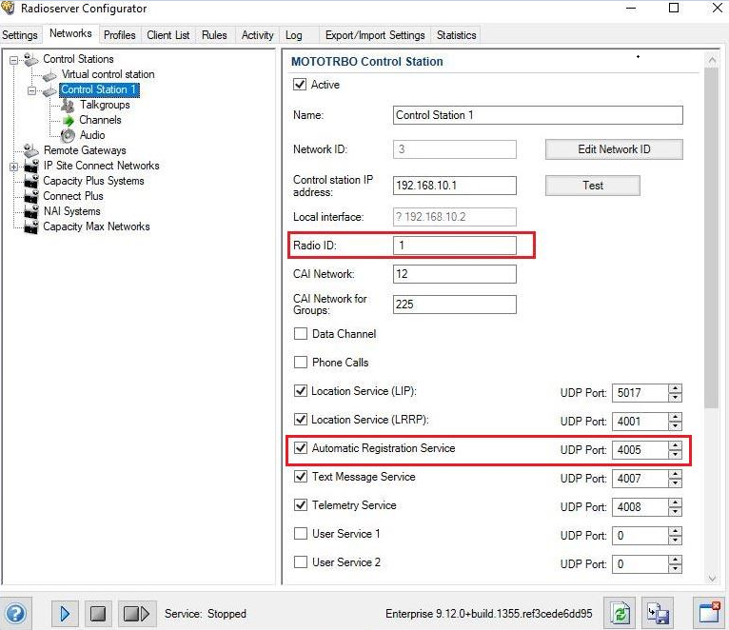
Task: Decrease the Text Message Service UDP port
Action: [x=675, y=483]
